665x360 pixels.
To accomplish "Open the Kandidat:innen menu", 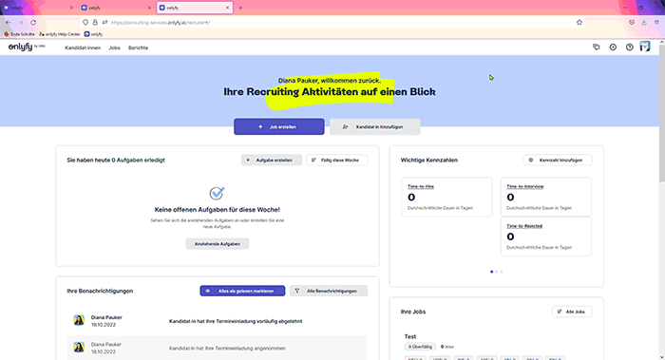I will (x=83, y=47).
